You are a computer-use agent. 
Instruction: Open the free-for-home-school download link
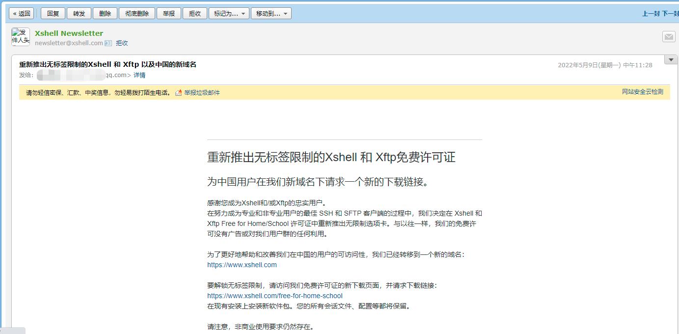pyautogui.click(x=275, y=296)
